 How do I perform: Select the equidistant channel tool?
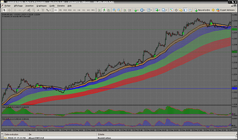tap(29, 10)
